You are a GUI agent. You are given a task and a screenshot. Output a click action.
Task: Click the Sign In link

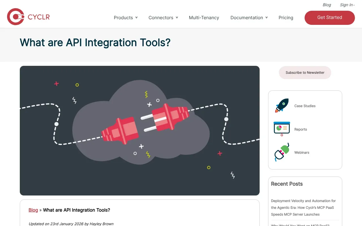(346, 5)
